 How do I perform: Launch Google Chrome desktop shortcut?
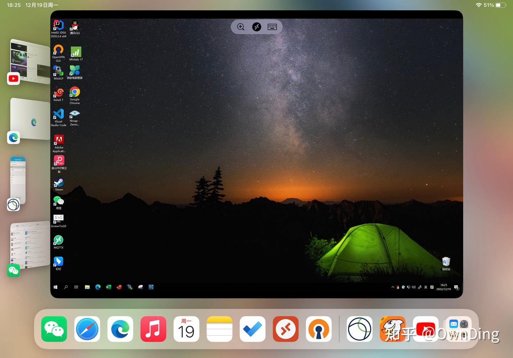click(75, 95)
